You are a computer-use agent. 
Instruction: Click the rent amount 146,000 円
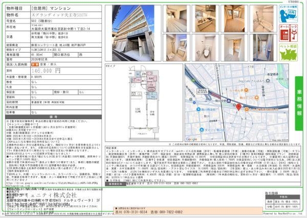pyautogui.click(x=46, y=71)
